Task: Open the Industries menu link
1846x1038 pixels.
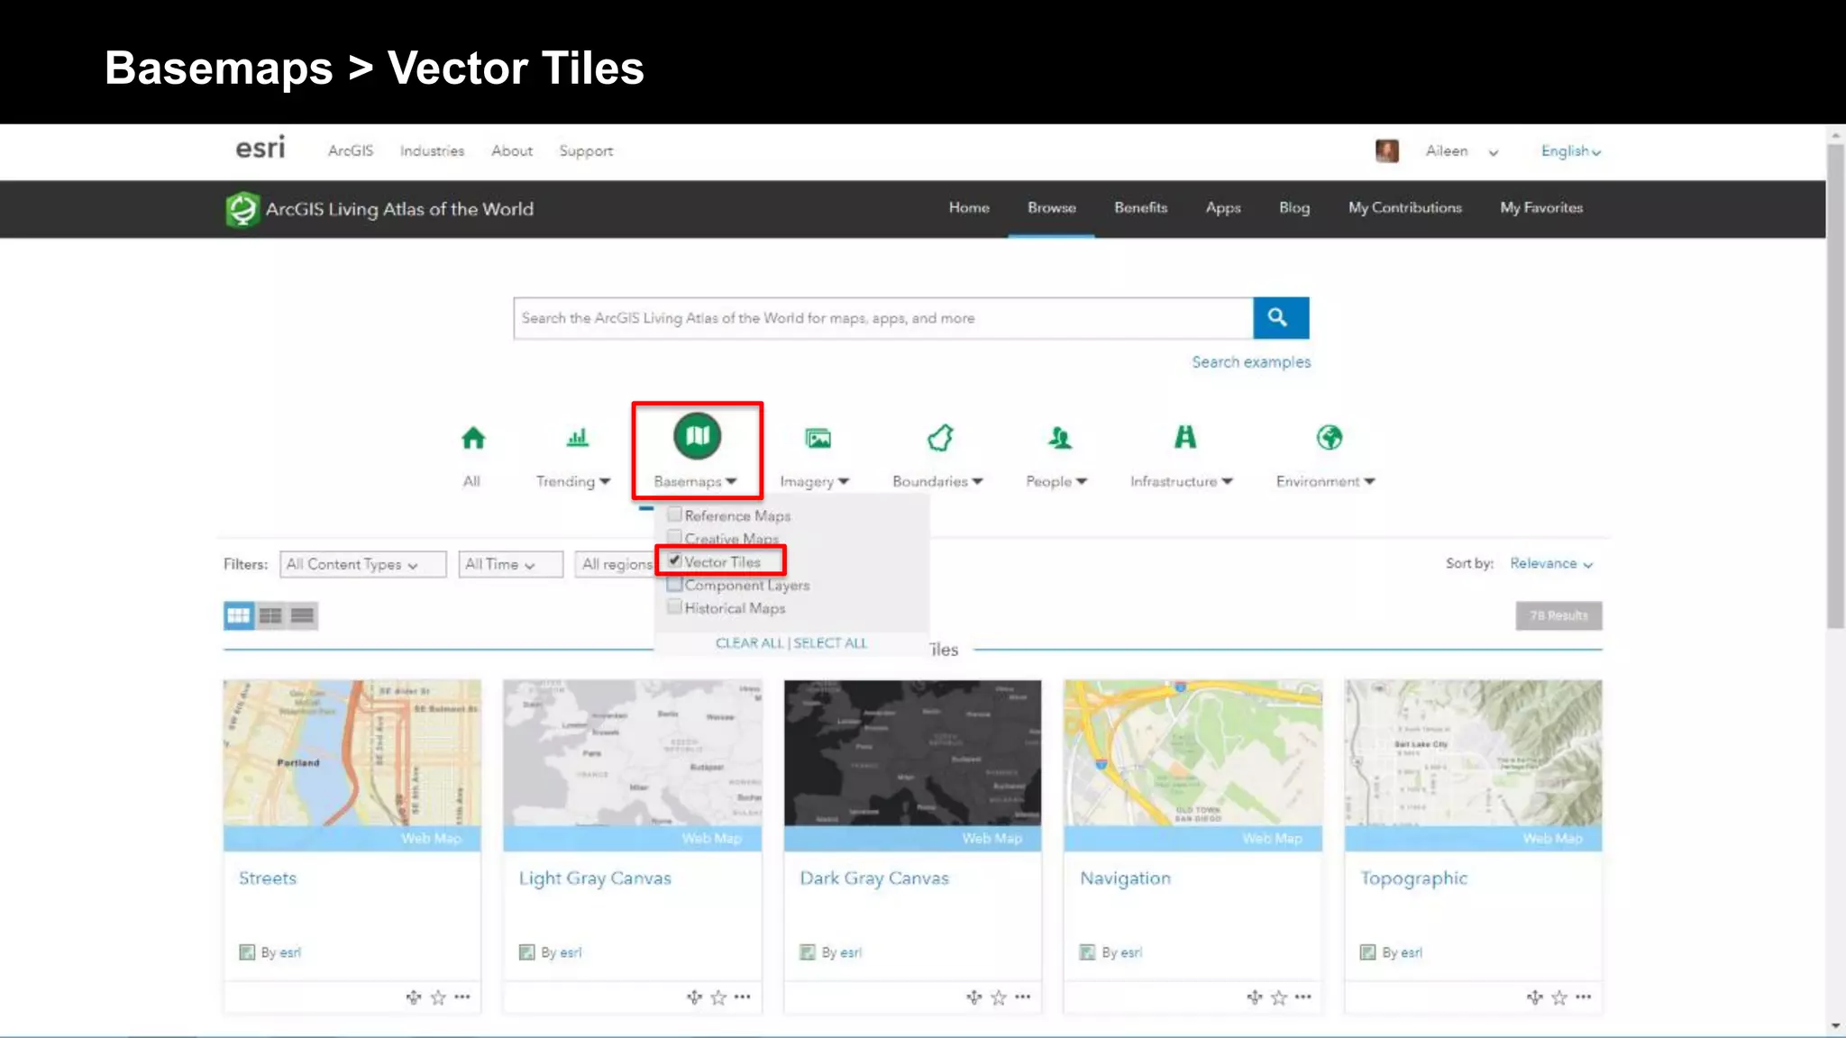Action: [432, 150]
